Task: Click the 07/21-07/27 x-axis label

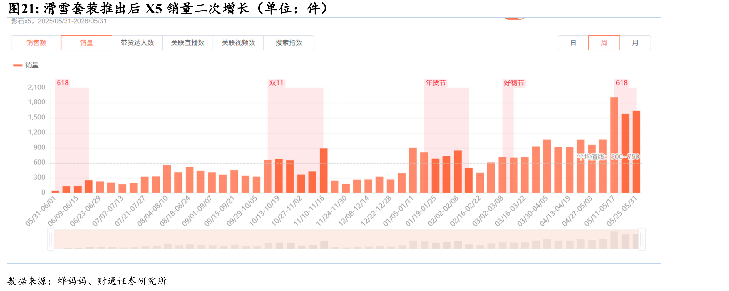Action: click(130, 211)
